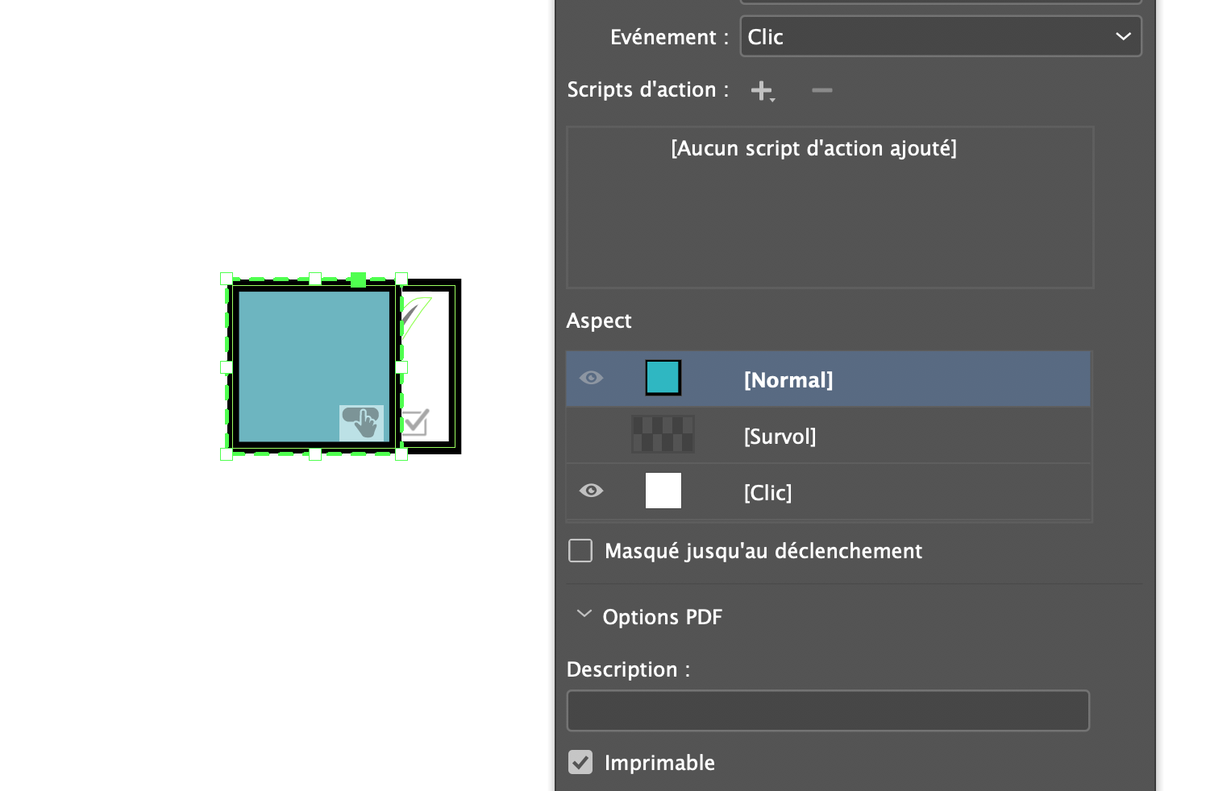The height and width of the screenshot is (791, 1206).
Task: Click the gray checkbox icon in the canvas preview
Action: pyautogui.click(x=414, y=421)
